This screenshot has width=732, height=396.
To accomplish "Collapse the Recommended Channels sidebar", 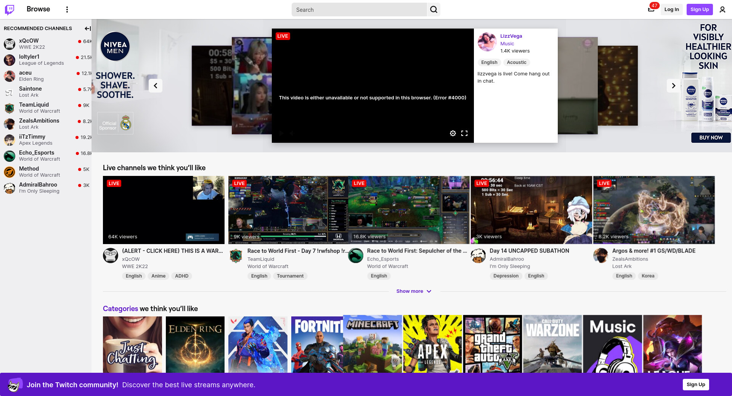I will 87,29.
